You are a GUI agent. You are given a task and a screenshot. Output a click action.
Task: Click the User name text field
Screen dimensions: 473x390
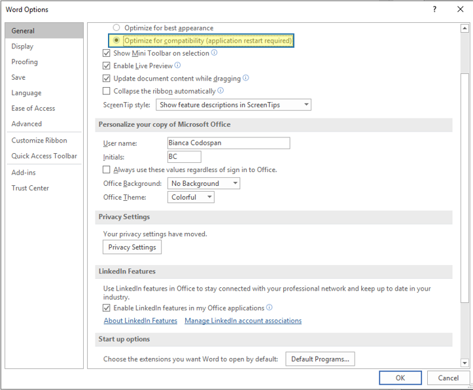(x=229, y=143)
